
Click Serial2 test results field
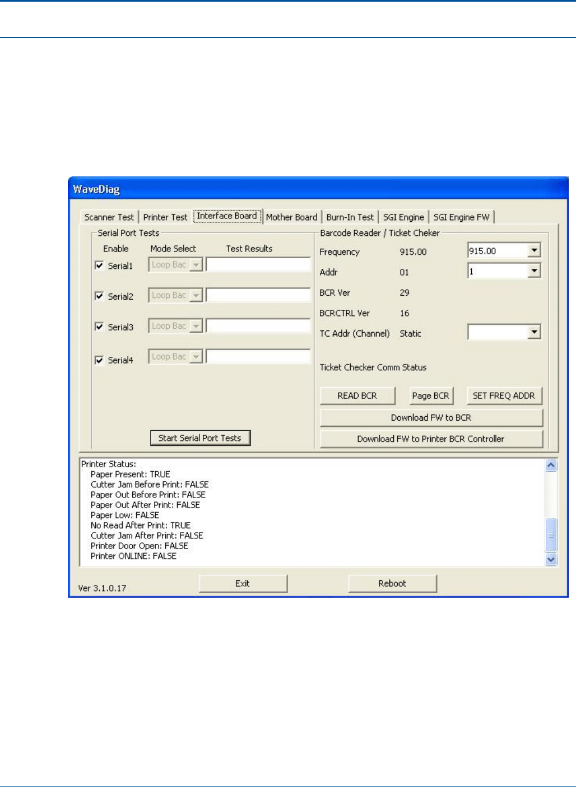[x=258, y=295]
